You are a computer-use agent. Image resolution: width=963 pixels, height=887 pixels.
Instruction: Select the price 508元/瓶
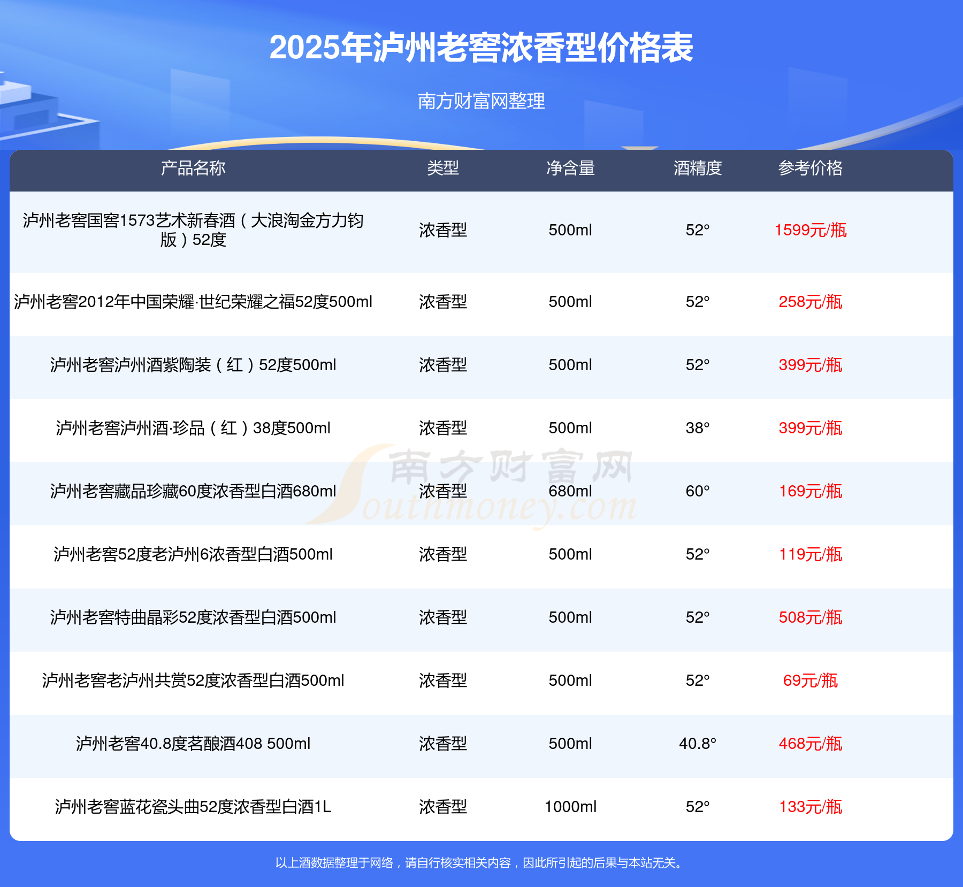point(811,617)
